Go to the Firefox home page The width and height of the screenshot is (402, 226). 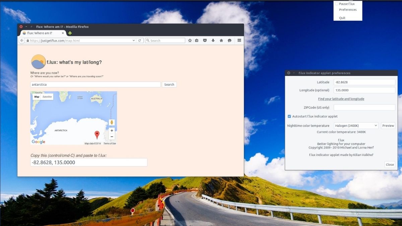coord(221,41)
